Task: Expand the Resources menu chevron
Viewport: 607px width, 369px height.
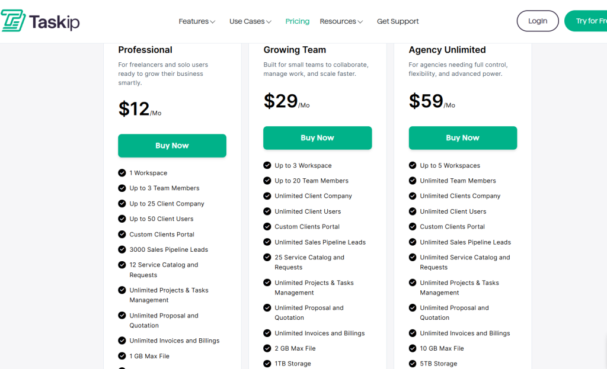Action: (x=360, y=22)
